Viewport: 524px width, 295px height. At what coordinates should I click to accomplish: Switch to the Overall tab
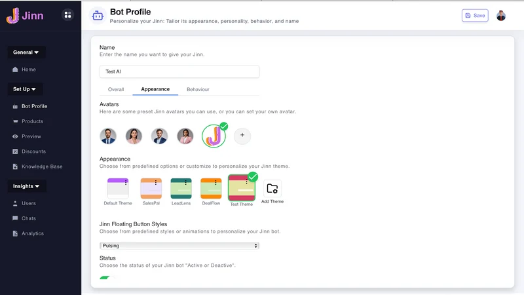click(116, 89)
